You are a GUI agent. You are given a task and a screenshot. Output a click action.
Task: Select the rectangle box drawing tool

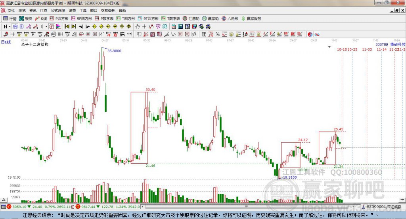[139, 34]
